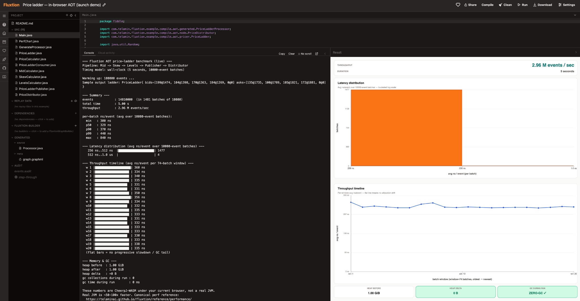Open the archive box icon in sidebar
This screenshot has height=301, width=580.
tap(4, 42)
